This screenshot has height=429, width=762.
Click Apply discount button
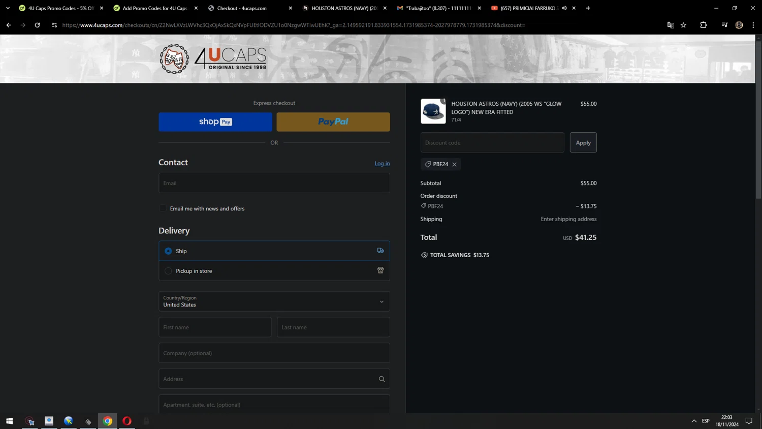click(x=583, y=142)
